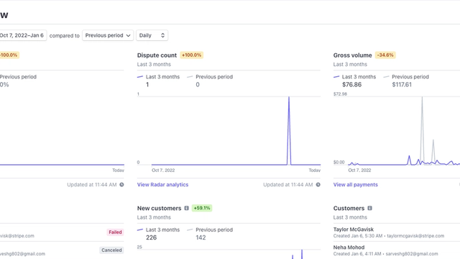
Task: Click the Oct 7, 2022 axis label on Dispute chart
Action: tap(163, 171)
